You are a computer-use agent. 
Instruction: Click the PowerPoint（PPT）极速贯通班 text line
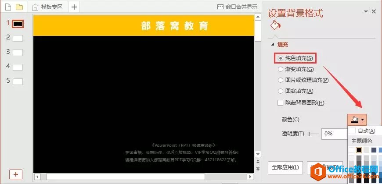point(184,145)
